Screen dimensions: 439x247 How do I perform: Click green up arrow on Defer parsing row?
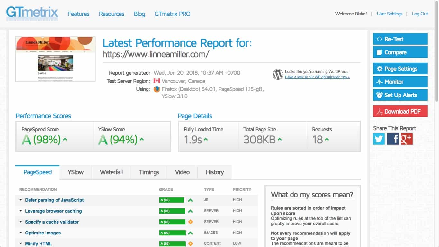point(190,200)
